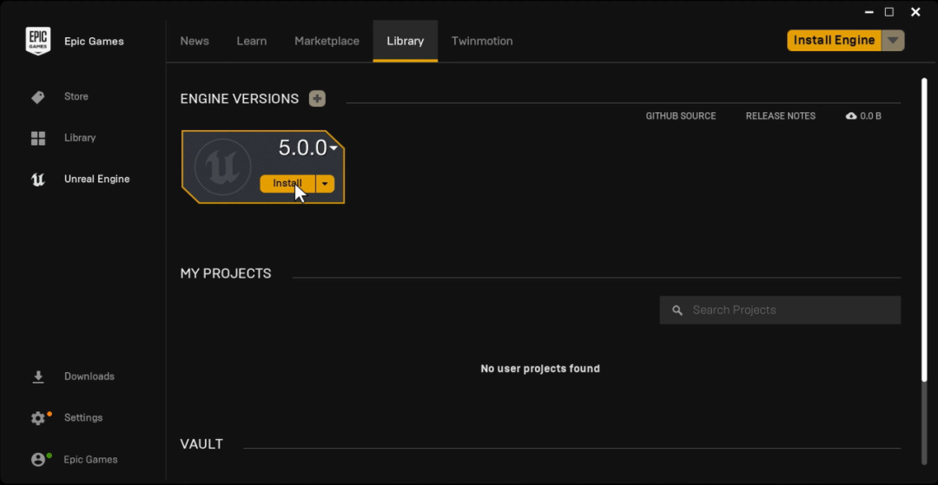Open Settings gear icon
The image size is (938, 485).
37,418
